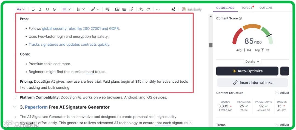
Task: Click the "Pros:" label in editor
Action: coord(24,19)
